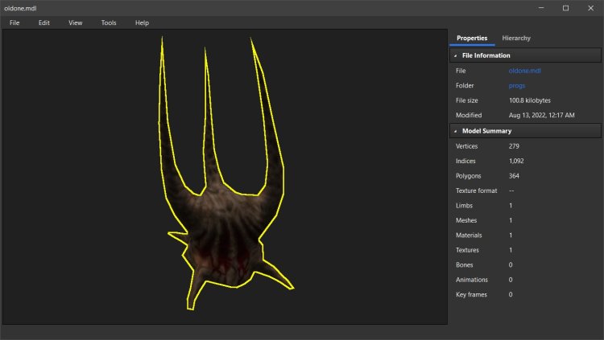Select the Properties tab
The image size is (604, 340).
click(472, 38)
